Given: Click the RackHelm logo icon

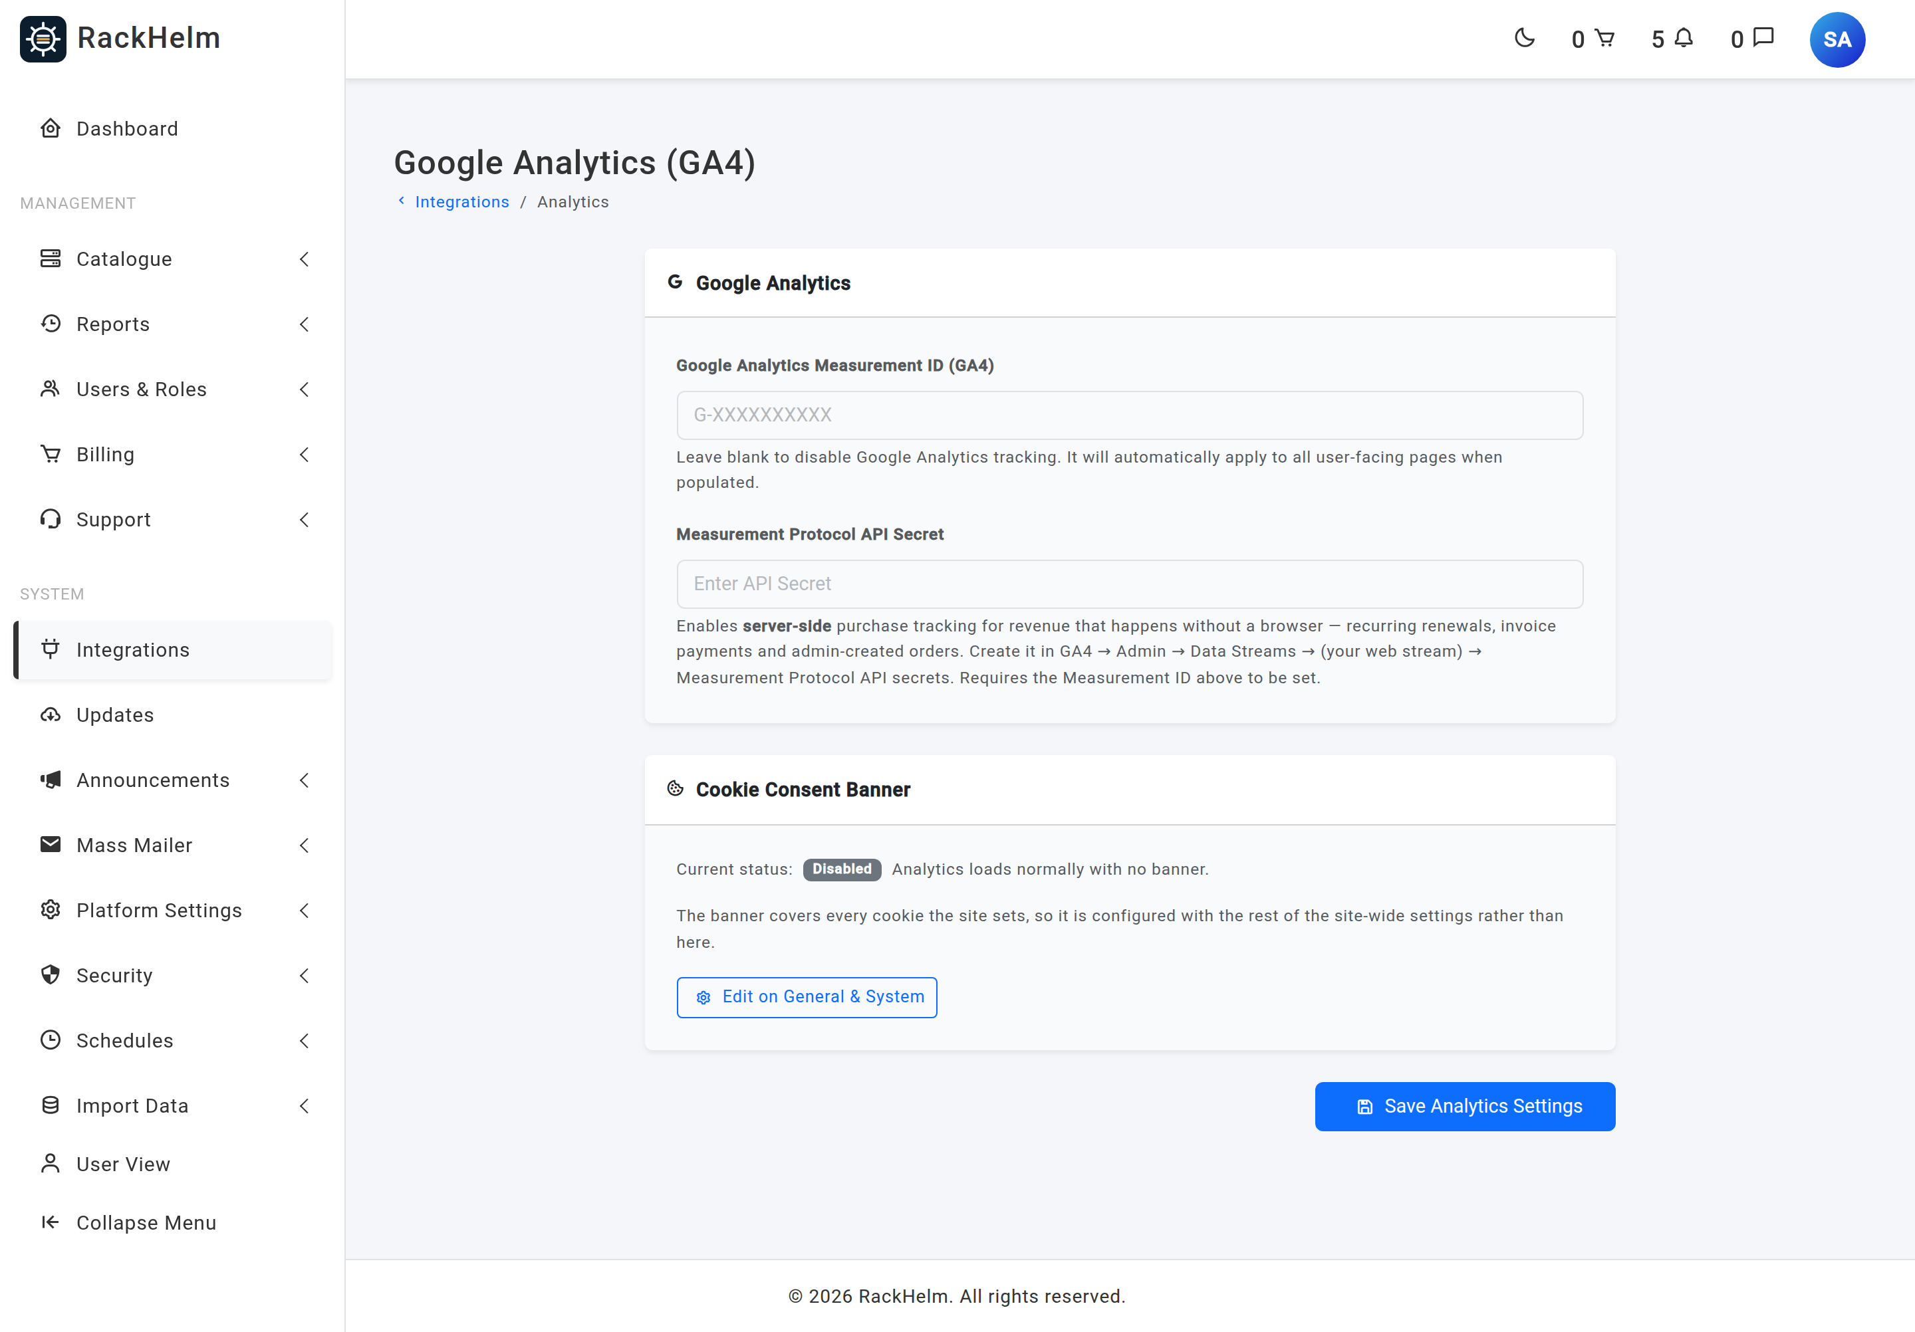Looking at the screenshot, I should (x=43, y=39).
